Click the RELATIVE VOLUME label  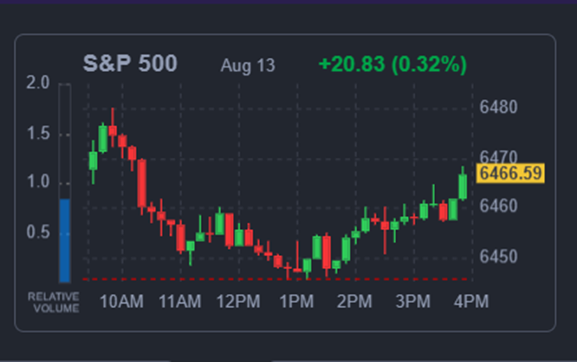click(x=54, y=302)
